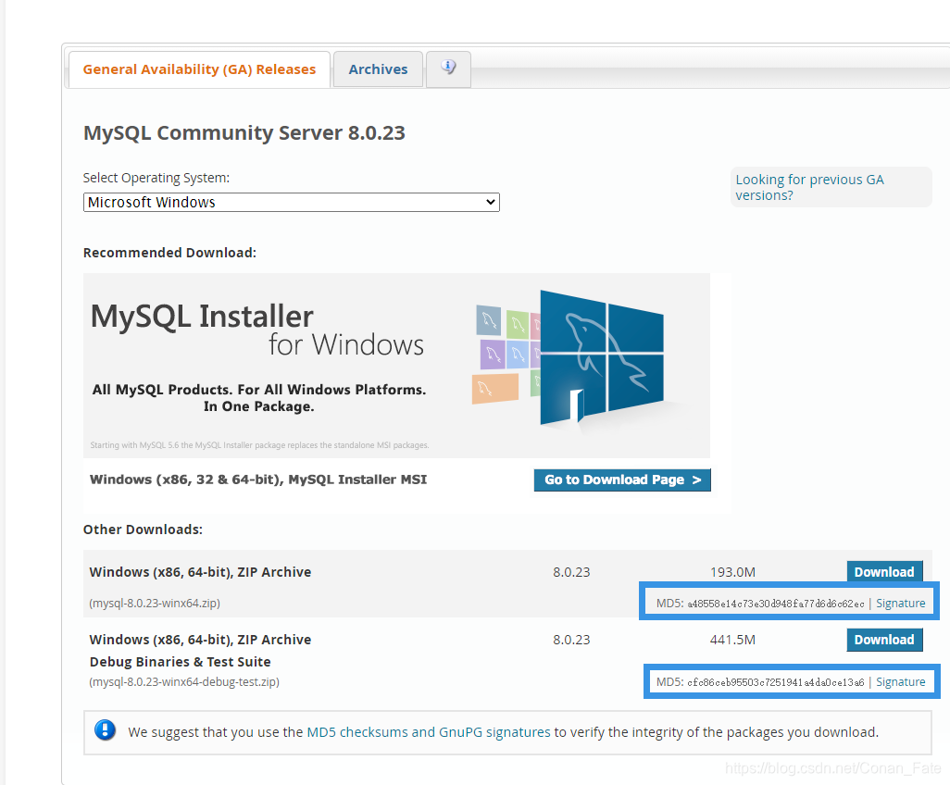The image size is (950, 785).
Task: Click Windows (x86, 32 & 64-bit), MySQL Installer MSI text
Action: click(258, 480)
